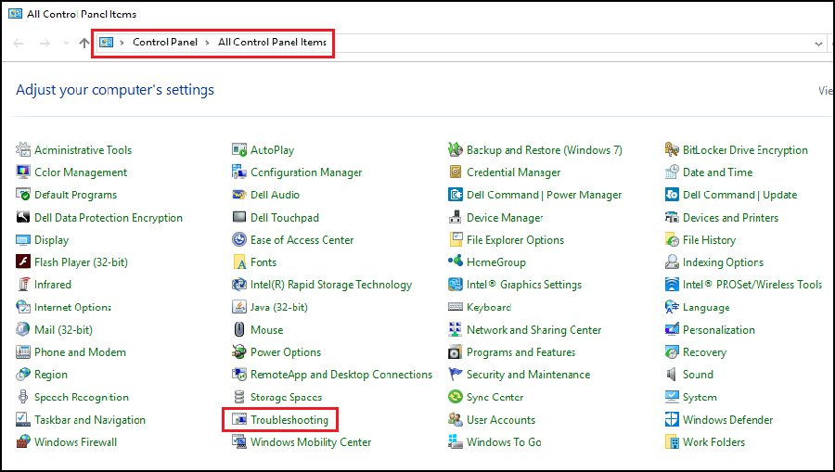Viewport: 835px width, 472px height.
Task: Click the Troubleshooting icon
Action: pos(239,420)
